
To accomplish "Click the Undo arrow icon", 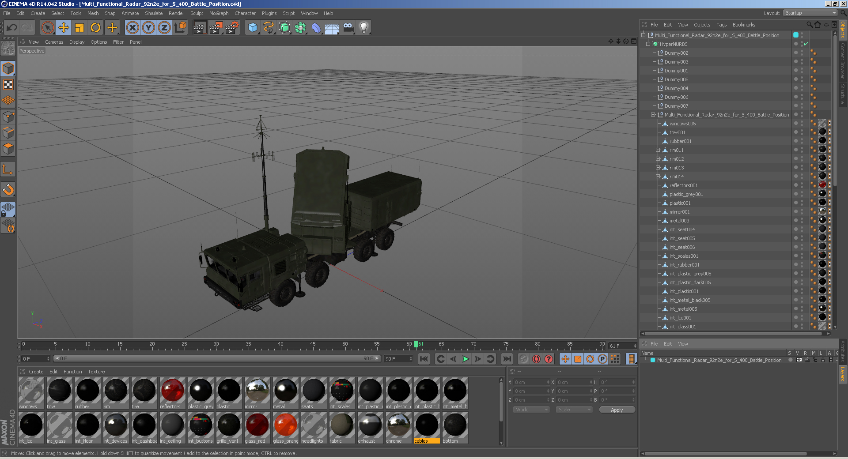I will (11, 27).
